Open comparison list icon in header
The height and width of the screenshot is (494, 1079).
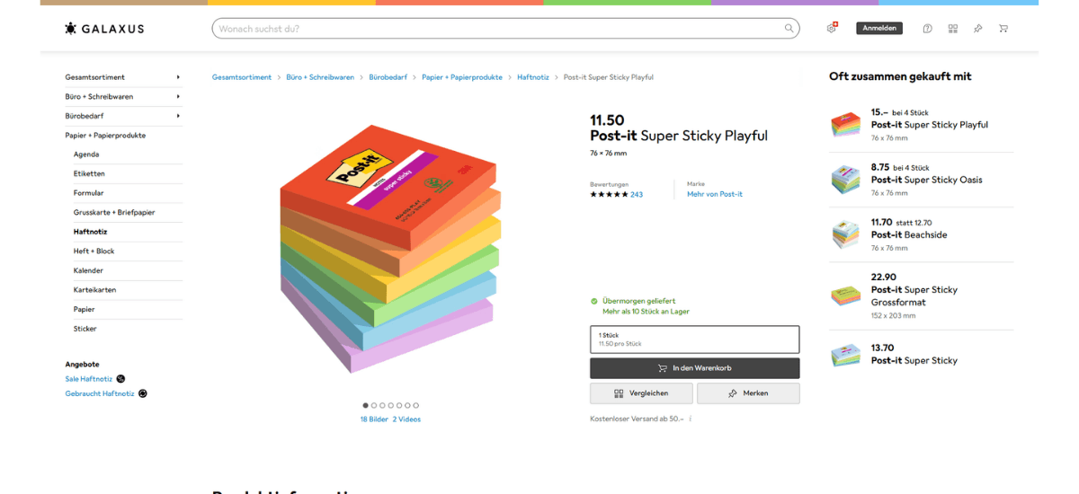[x=952, y=29]
